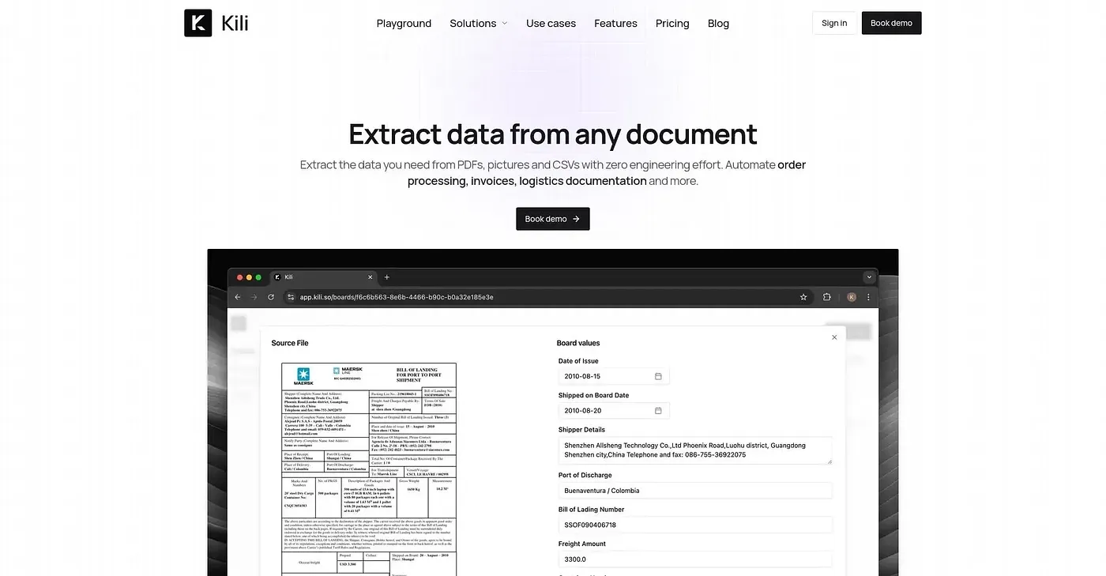Open the Playground page
1106x576 pixels.
404,23
